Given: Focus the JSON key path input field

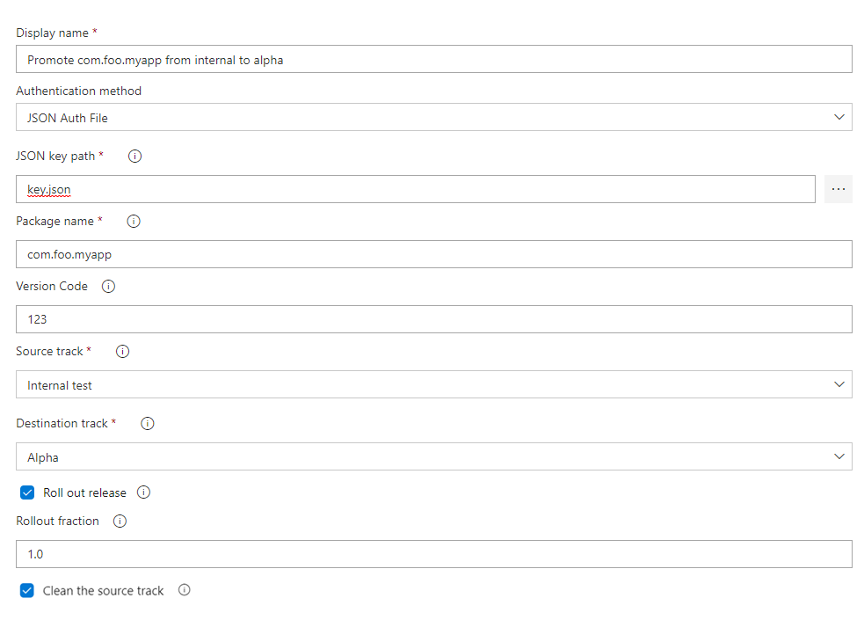Looking at the screenshot, I should (x=415, y=189).
